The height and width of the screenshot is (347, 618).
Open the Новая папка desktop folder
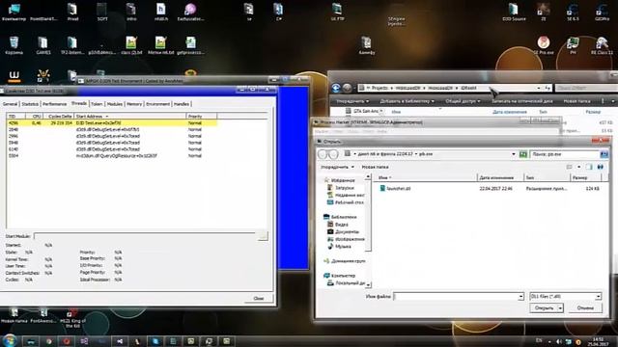pyautogui.click(x=14, y=315)
